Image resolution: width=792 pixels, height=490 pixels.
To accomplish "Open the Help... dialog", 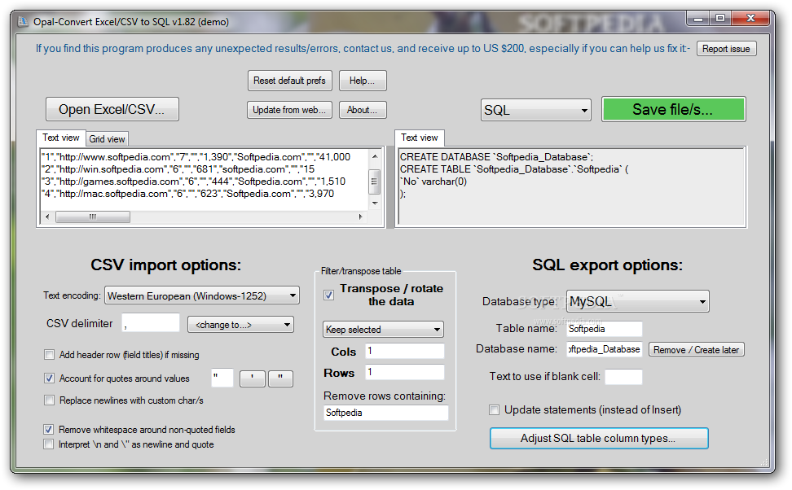I will pyautogui.click(x=362, y=81).
